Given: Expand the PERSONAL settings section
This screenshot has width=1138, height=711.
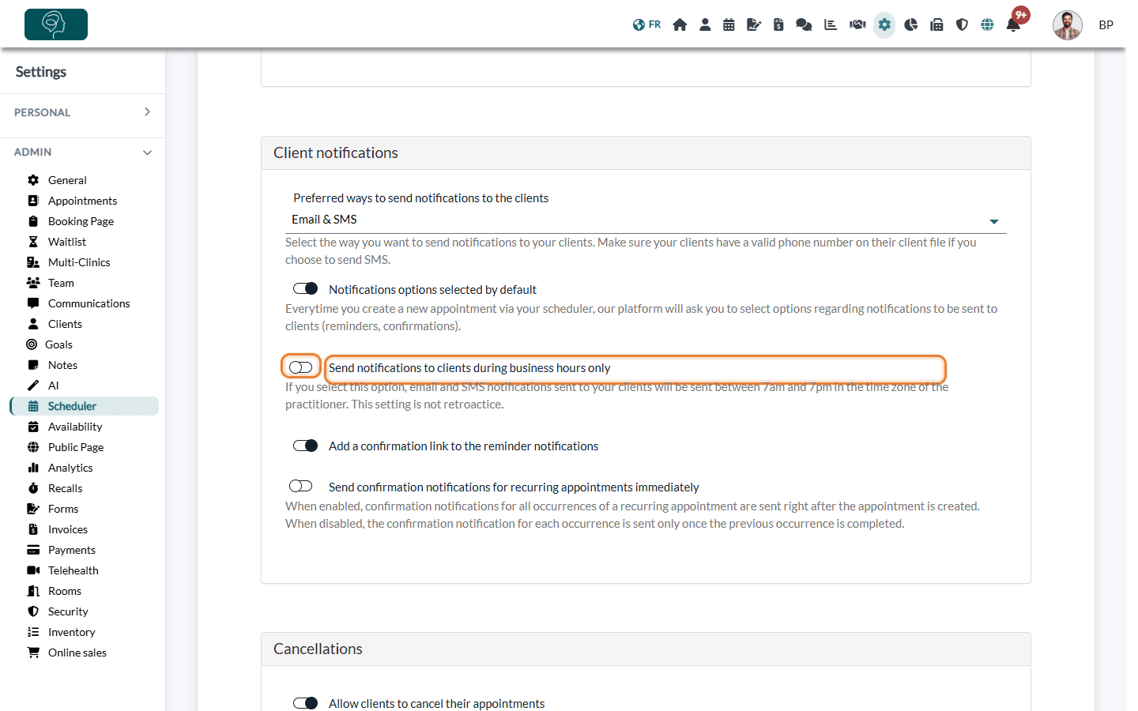Looking at the screenshot, I should pyautogui.click(x=83, y=112).
